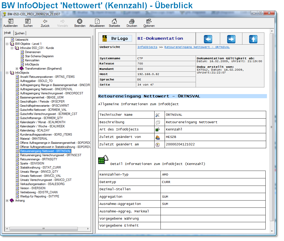Go to Startseite home icon
Screen dimensions: 284x241
click(x=114, y=22)
